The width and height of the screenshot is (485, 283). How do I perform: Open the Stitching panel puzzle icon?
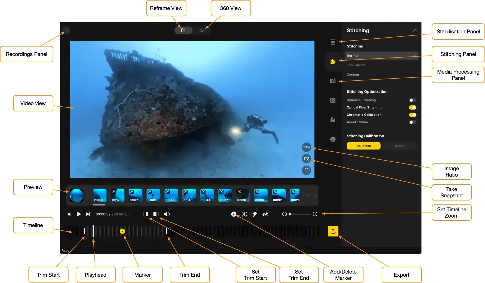(333, 61)
